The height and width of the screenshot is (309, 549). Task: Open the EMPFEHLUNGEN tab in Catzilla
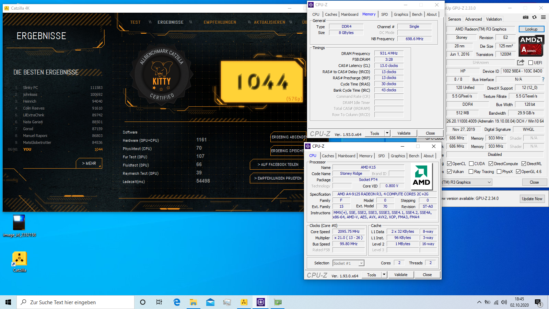[220, 22]
